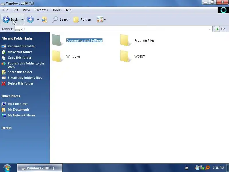
Task: Click the Copy this folder icon
Action: (x=4, y=58)
